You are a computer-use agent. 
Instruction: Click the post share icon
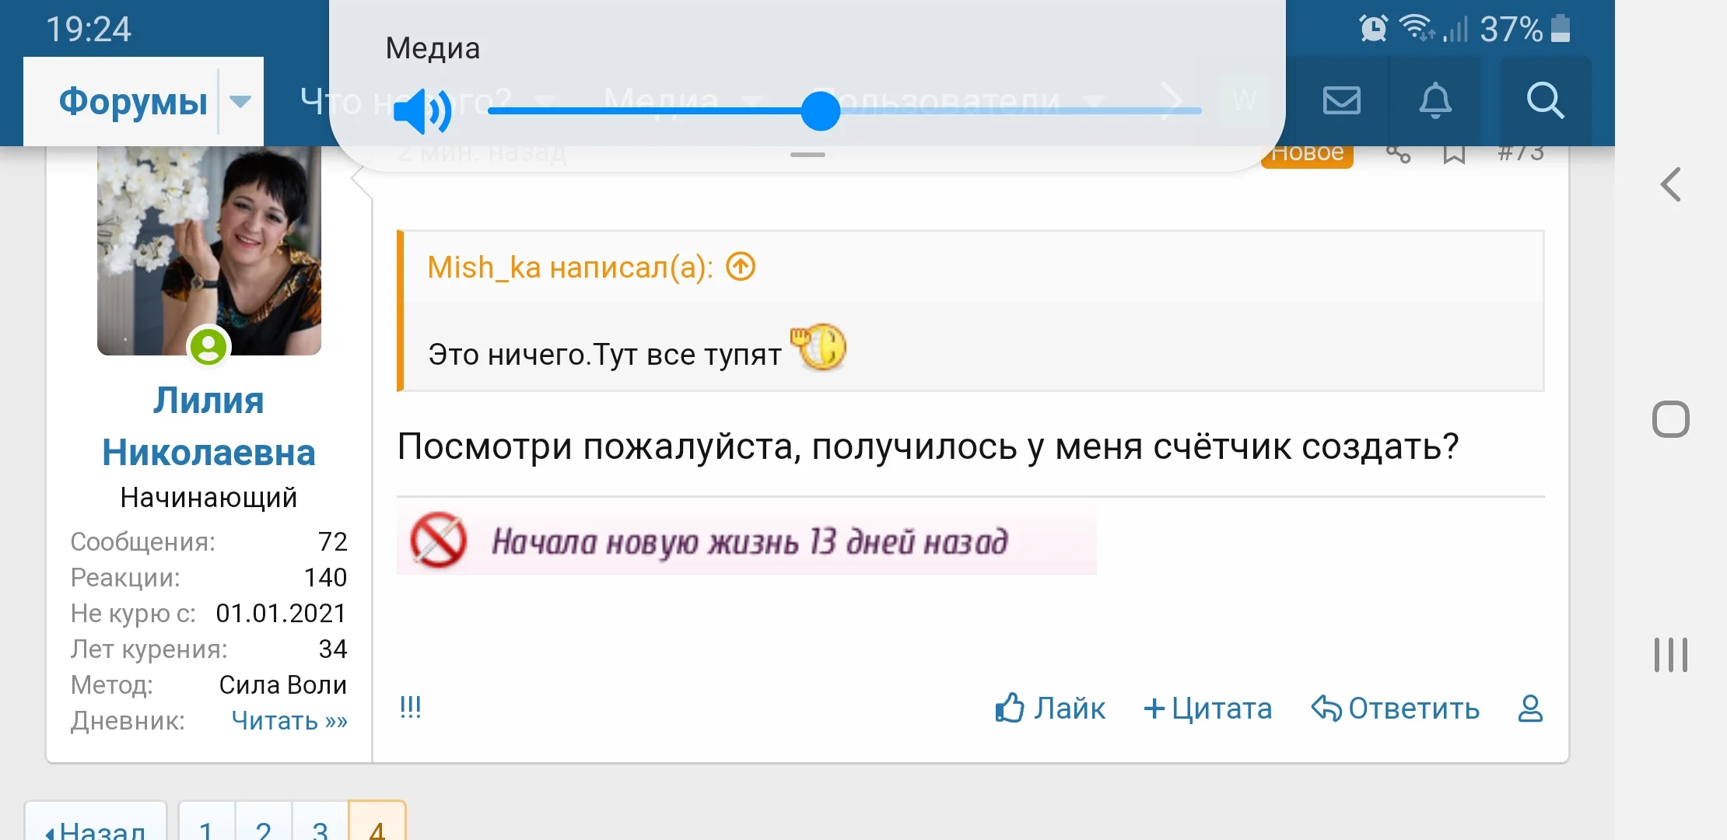pyautogui.click(x=1398, y=154)
